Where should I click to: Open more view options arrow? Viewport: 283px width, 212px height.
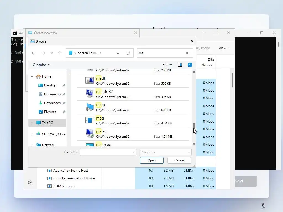pos(171,65)
